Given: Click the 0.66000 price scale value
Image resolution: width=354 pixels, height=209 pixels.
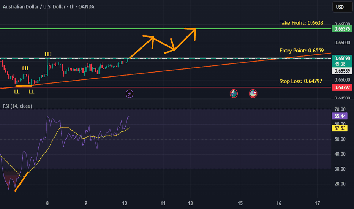Looking at the screenshot, I should [x=342, y=43].
